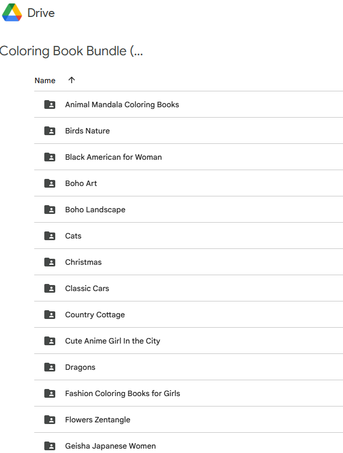Open the Geisha Japanese Women folder
This screenshot has height=453, width=343.
click(111, 446)
